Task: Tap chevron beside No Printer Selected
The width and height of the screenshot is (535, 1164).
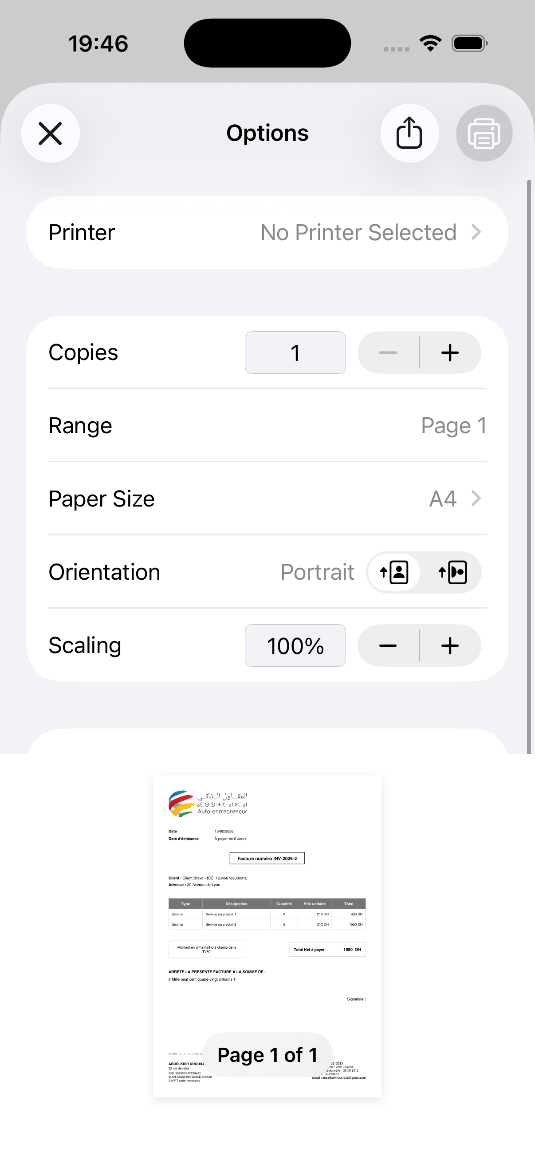Action: [x=476, y=232]
